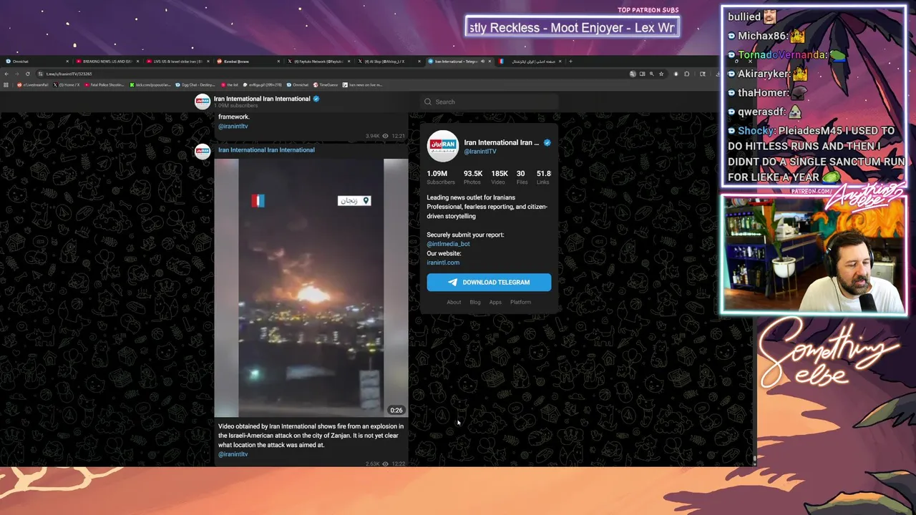
Task: Click DOWNLOAD TELEGRAM button
Action: [x=489, y=282]
